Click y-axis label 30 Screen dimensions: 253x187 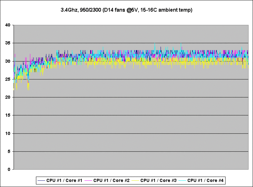pos(8,61)
